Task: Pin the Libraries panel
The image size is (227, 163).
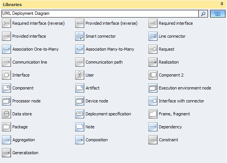Action: pyautogui.click(x=222, y=4)
